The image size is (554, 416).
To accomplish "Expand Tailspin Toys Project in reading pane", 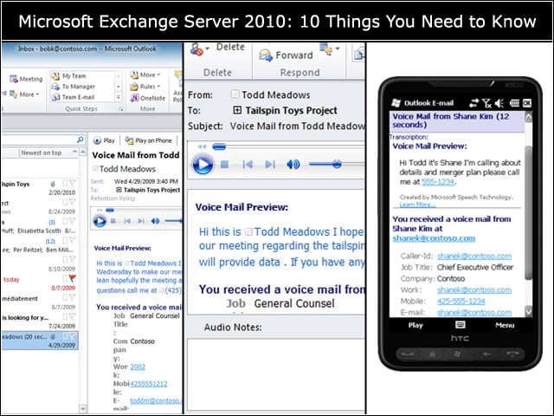I will 119,190.
